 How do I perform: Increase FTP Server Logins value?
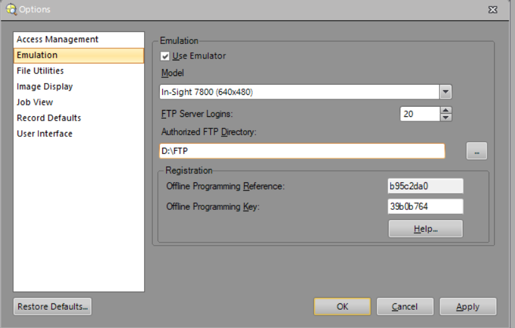coord(446,111)
